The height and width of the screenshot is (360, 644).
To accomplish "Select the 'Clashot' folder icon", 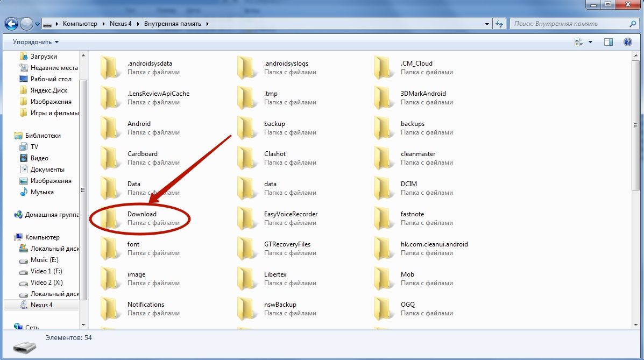I will coord(246,158).
